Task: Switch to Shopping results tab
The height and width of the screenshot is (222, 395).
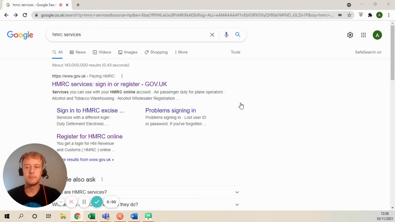Action: pyautogui.click(x=156, y=52)
